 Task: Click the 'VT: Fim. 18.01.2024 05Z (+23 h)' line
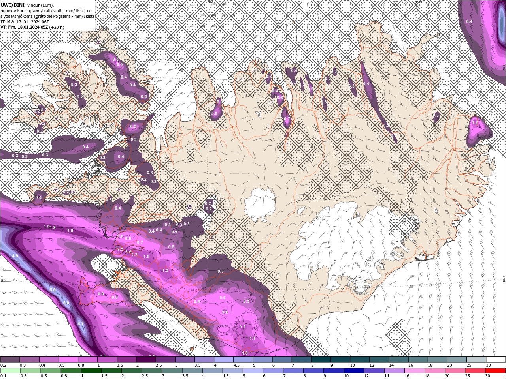pos(32,27)
